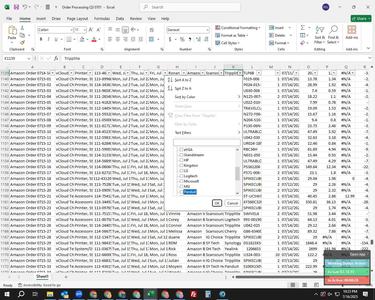Image resolution: width=375 pixels, height=300 pixels.
Task: Click the Format Painter brush icon
Action: click(22, 42)
